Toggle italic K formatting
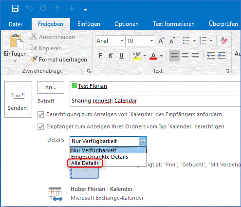This screenshot has height=207, width=241. click(111, 56)
